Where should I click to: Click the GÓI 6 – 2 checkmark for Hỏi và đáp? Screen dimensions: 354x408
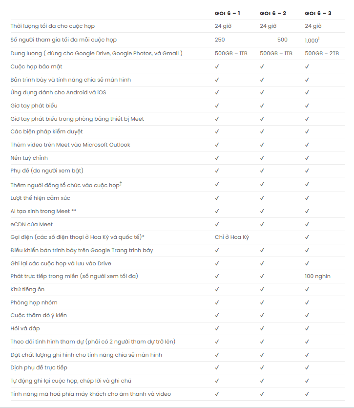[x=262, y=328]
